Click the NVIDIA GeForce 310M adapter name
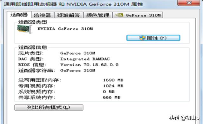 (x=65, y=29)
